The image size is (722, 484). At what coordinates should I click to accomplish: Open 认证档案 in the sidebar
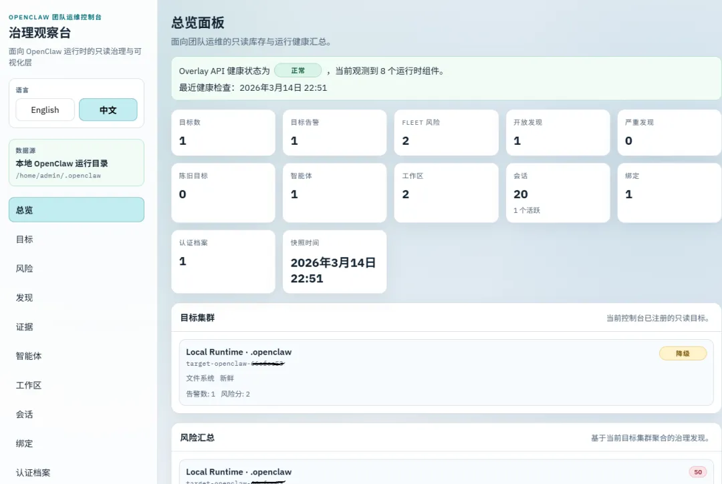(x=76, y=473)
